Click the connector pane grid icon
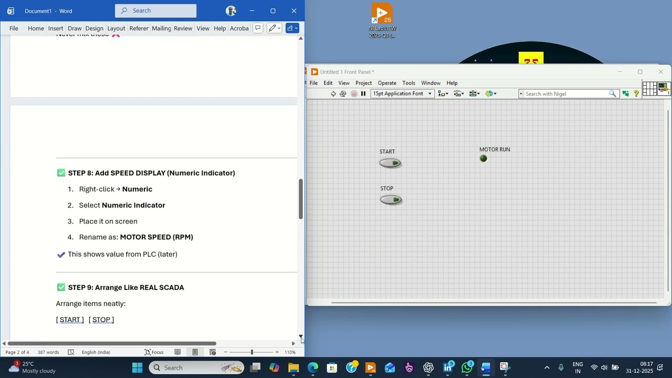This screenshot has height=378, width=672. (649, 89)
